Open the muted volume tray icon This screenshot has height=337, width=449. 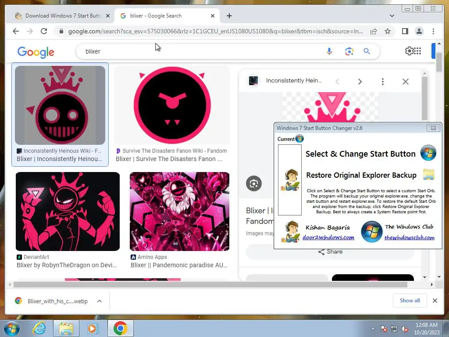click(x=405, y=329)
